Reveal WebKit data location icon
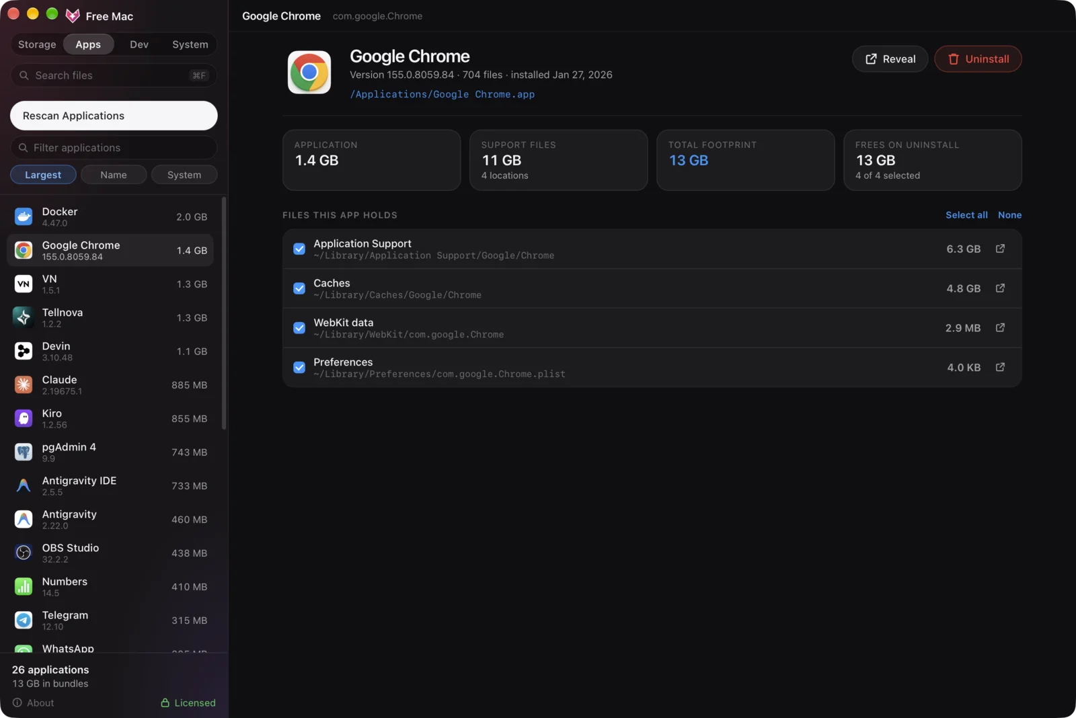This screenshot has width=1076, height=718. tap(1000, 327)
